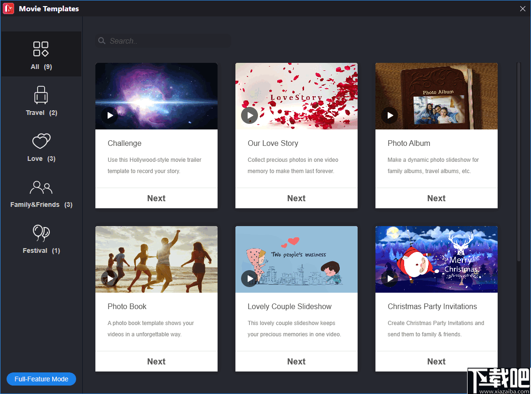
Task: Click the Movie Templates app logo
Action: [8, 8]
